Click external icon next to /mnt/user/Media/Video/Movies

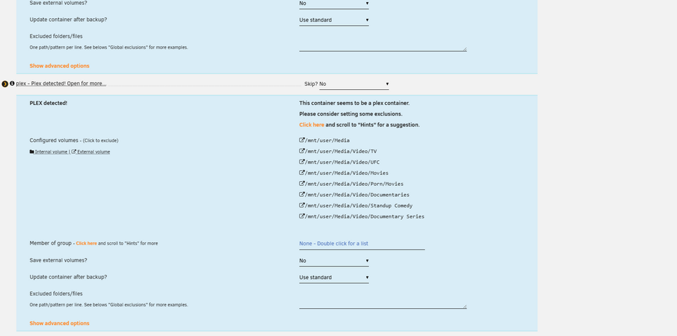click(x=302, y=172)
